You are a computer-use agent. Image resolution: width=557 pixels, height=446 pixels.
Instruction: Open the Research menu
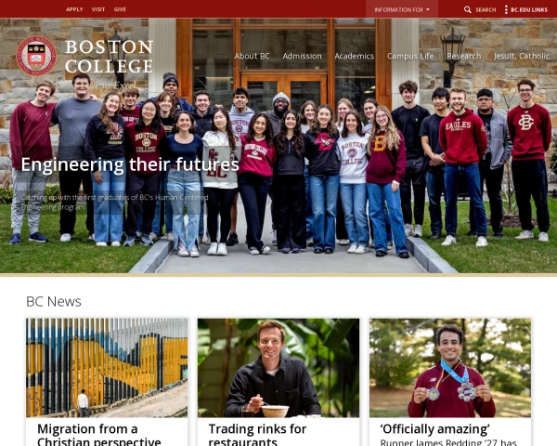pyautogui.click(x=464, y=56)
